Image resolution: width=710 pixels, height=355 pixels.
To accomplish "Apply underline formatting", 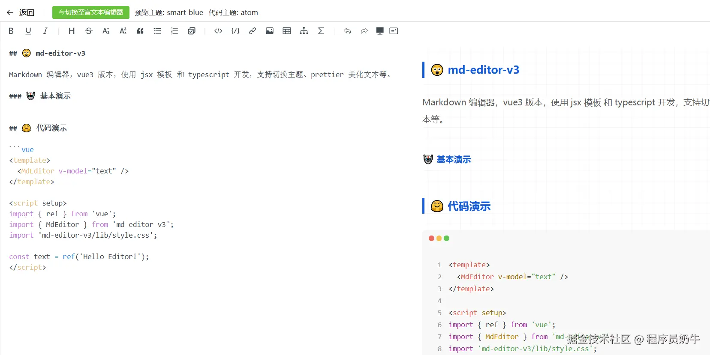I will (28, 31).
